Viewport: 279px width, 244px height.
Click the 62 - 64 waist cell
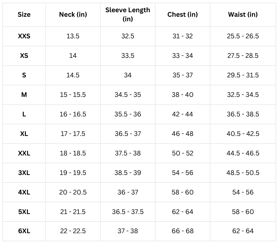pos(243,231)
